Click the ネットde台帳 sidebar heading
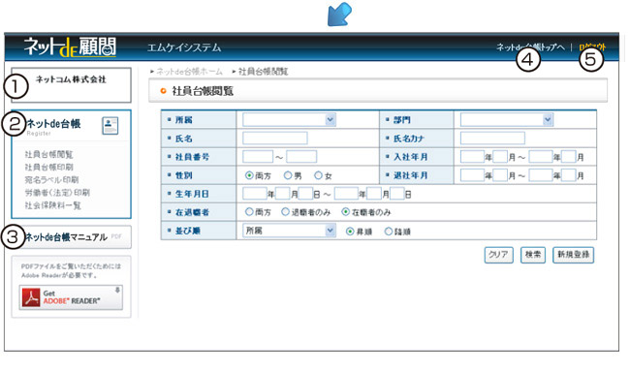The width and height of the screenshot is (630, 371). point(53,123)
